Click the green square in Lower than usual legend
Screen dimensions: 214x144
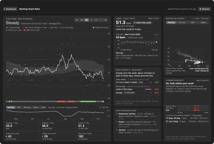coord(93,28)
